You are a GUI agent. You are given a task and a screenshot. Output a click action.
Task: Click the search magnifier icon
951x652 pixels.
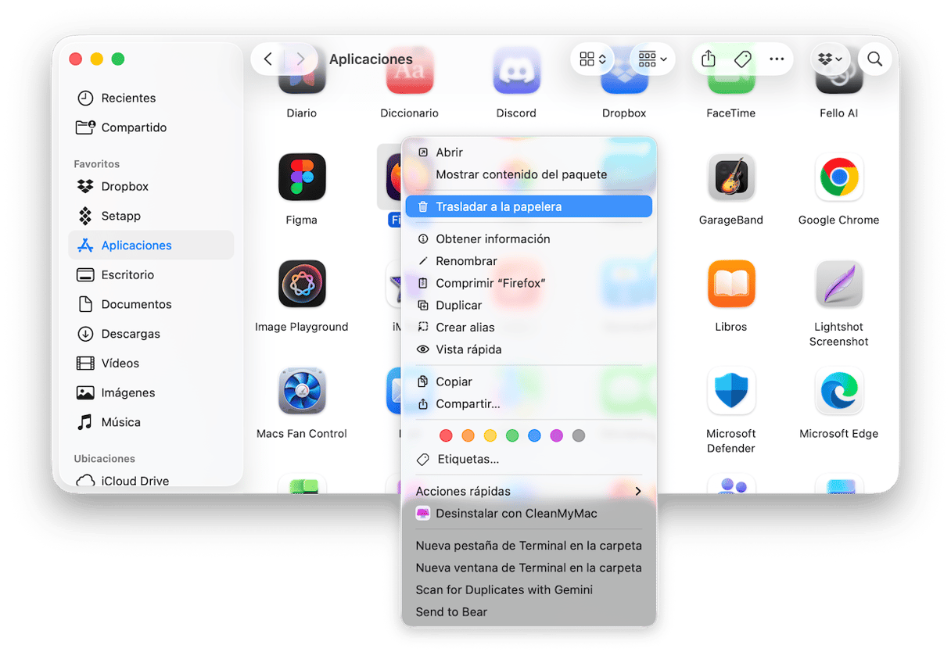tap(874, 59)
